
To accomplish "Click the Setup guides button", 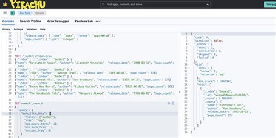I will coord(270,4).
